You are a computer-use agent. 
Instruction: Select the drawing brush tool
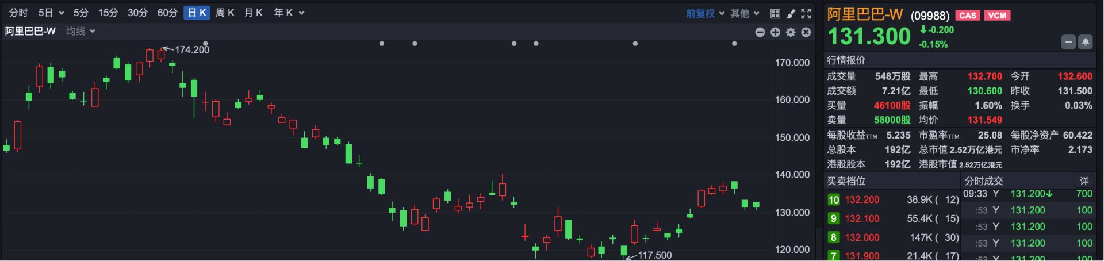coord(791,13)
